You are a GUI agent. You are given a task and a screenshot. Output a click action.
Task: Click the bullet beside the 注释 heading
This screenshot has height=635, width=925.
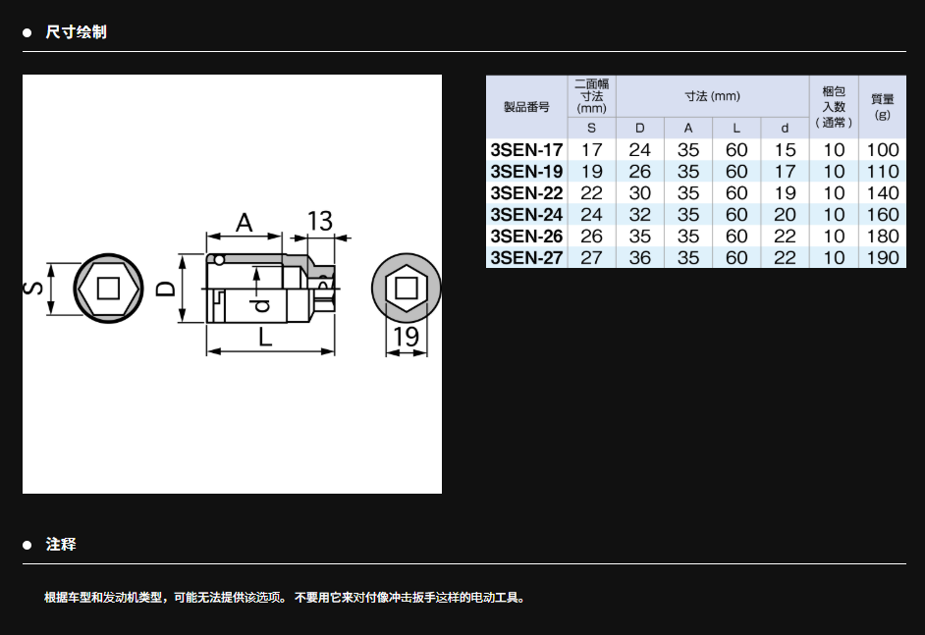click(27, 545)
